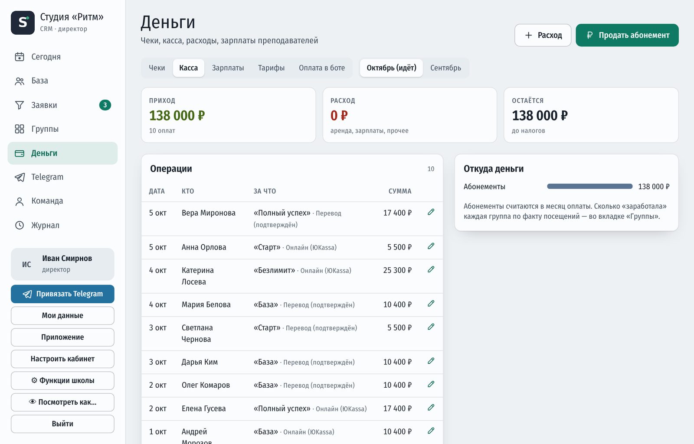Click Продать абонемент button
The width and height of the screenshot is (694, 444).
[x=627, y=35]
